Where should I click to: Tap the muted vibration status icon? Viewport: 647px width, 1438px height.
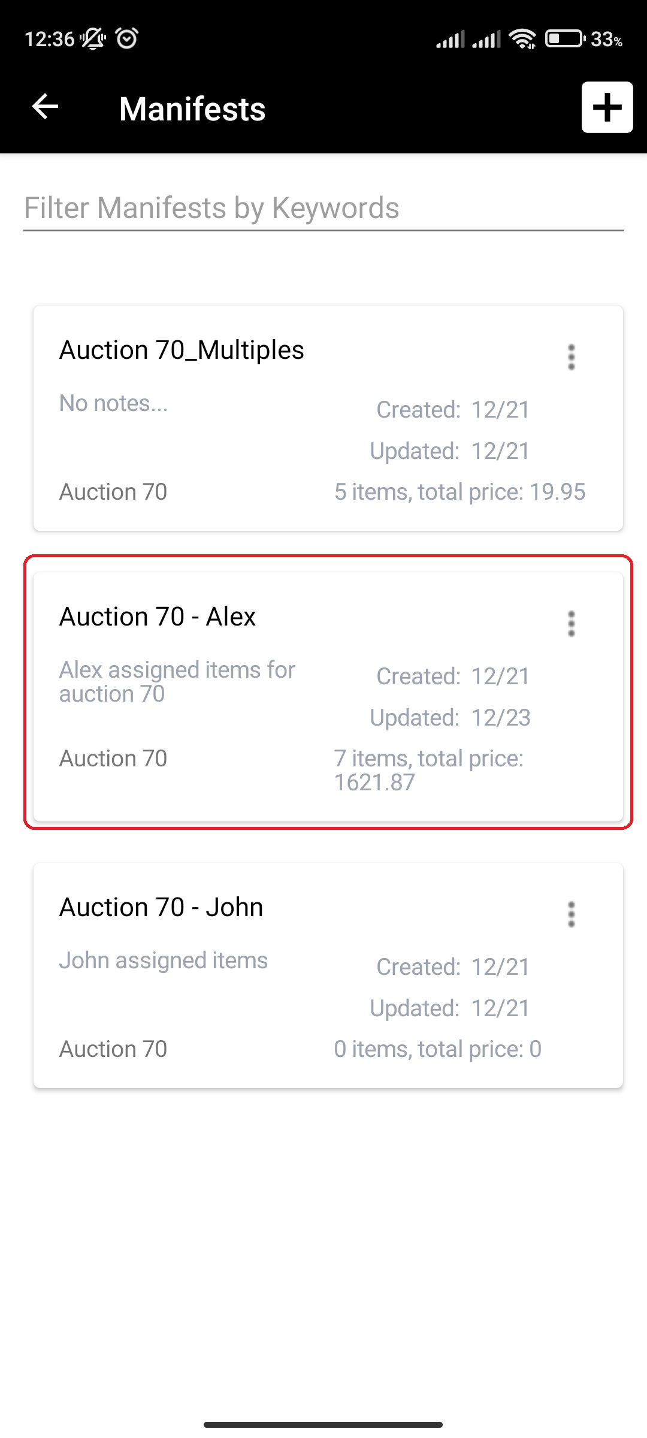tap(93, 39)
